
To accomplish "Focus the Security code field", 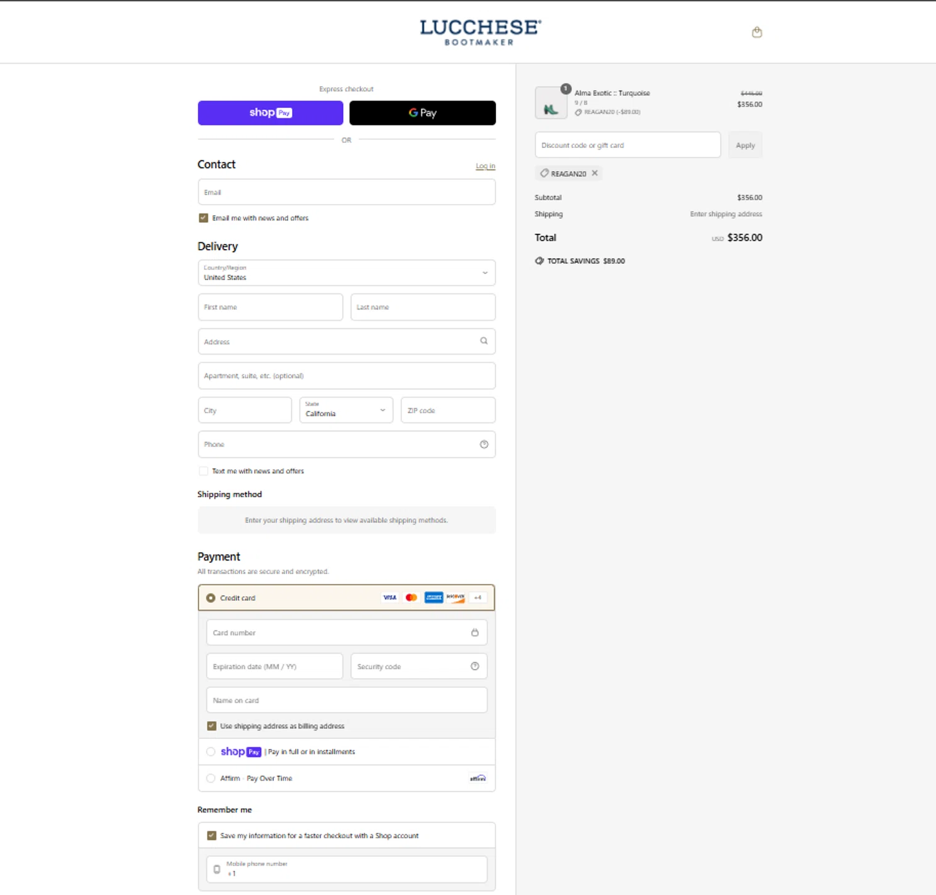I will coord(419,667).
